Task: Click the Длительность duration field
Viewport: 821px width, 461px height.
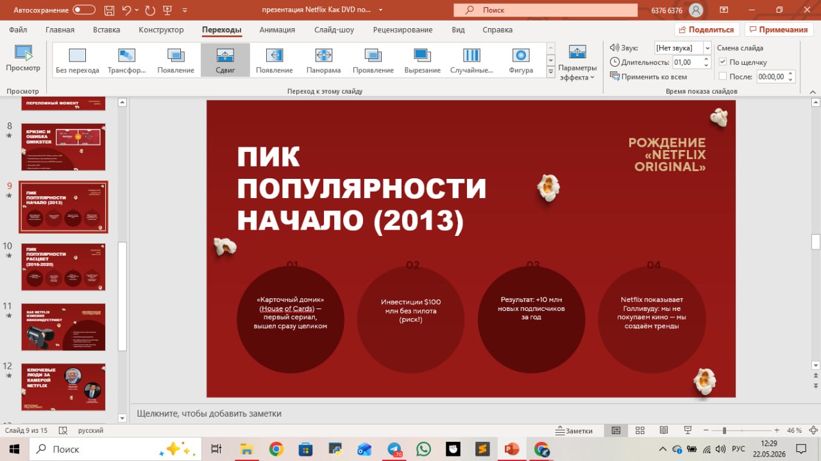Action: (x=686, y=62)
